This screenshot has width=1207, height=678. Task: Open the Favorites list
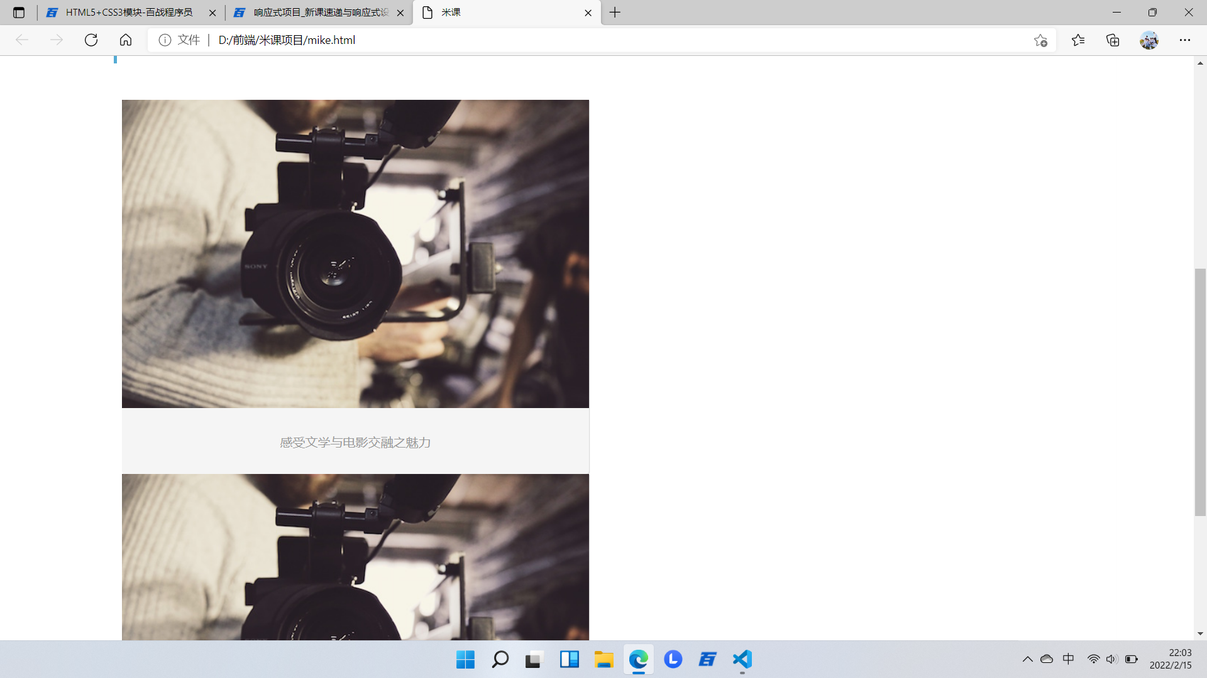pyautogui.click(x=1078, y=40)
